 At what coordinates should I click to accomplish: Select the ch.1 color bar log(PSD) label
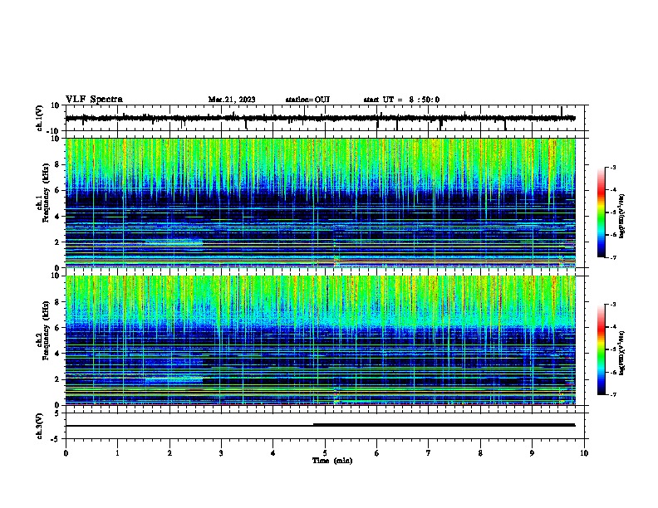622,216
